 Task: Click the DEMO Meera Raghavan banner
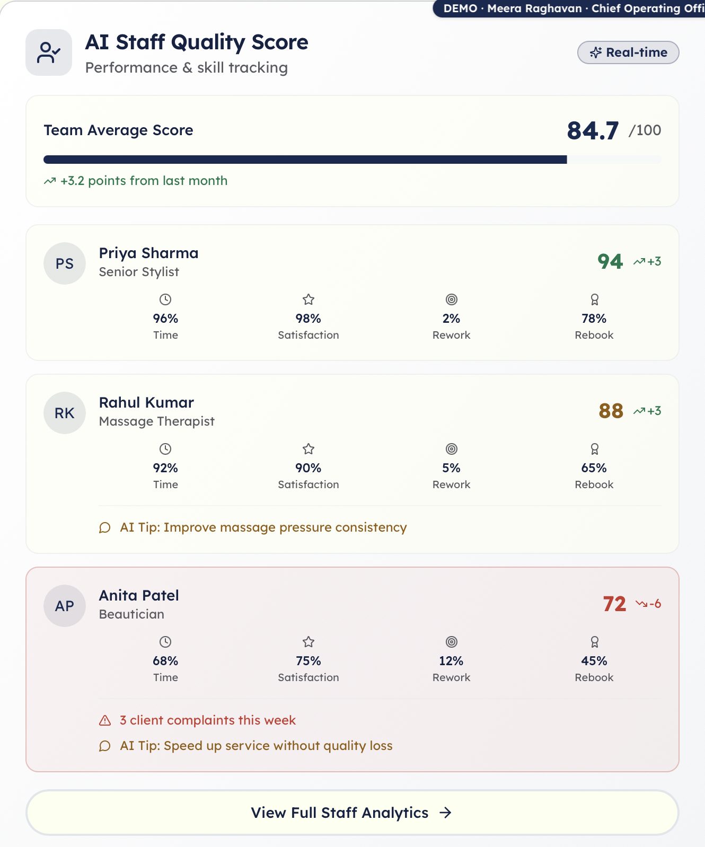point(569,8)
